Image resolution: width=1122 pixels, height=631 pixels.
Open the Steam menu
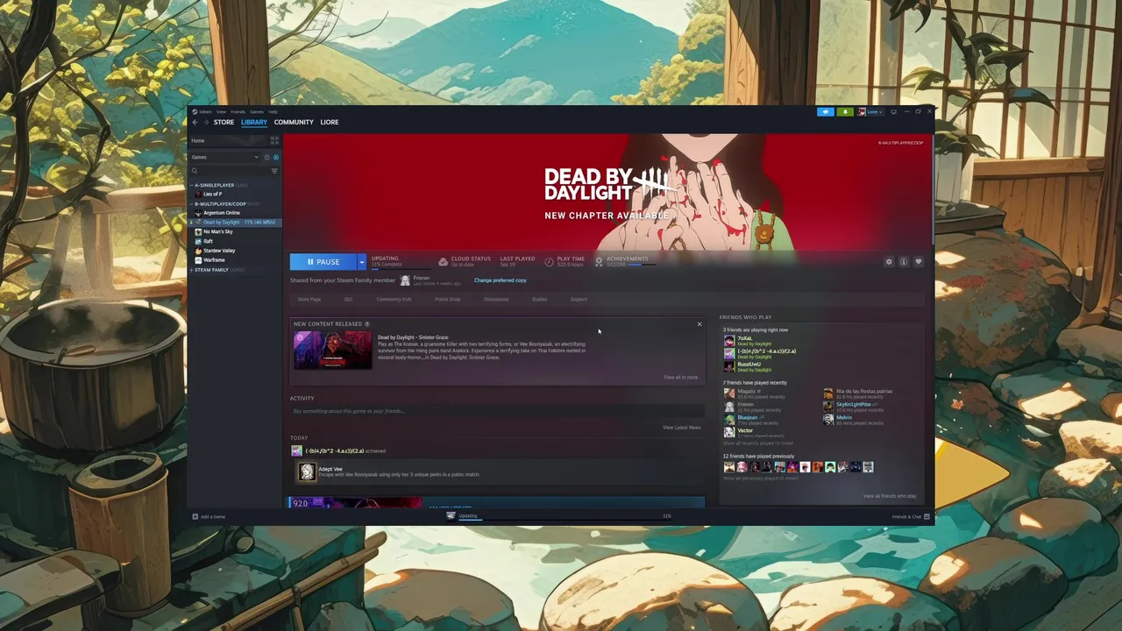pyautogui.click(x=205, y=111)
